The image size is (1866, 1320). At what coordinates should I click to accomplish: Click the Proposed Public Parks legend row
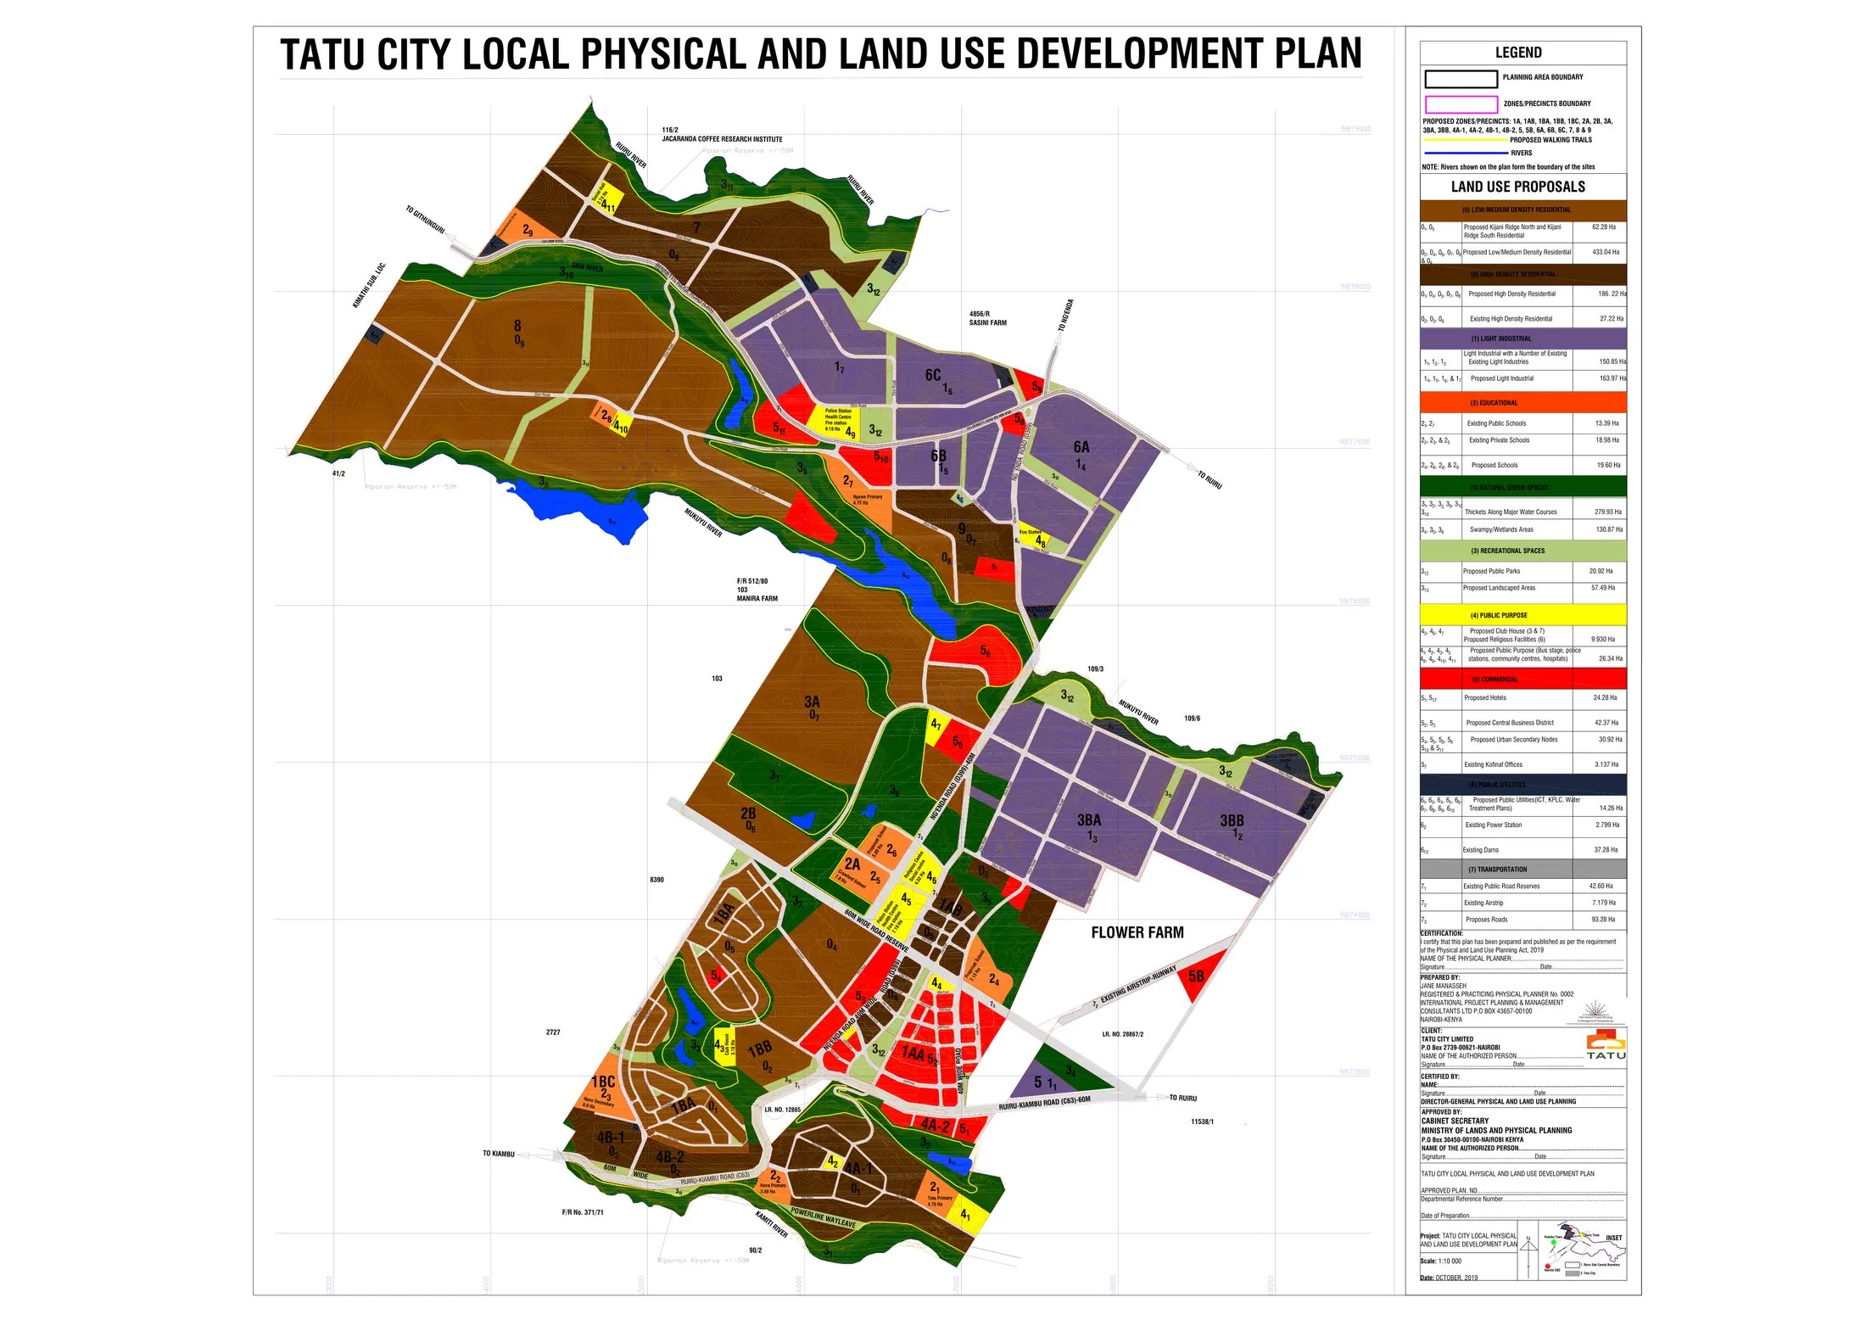[x=1523, y=571]
